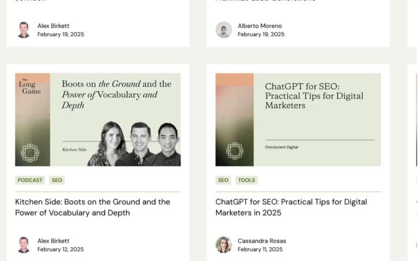
Task: Select the date February 11, 2025
Action: (x=260, y=249)
